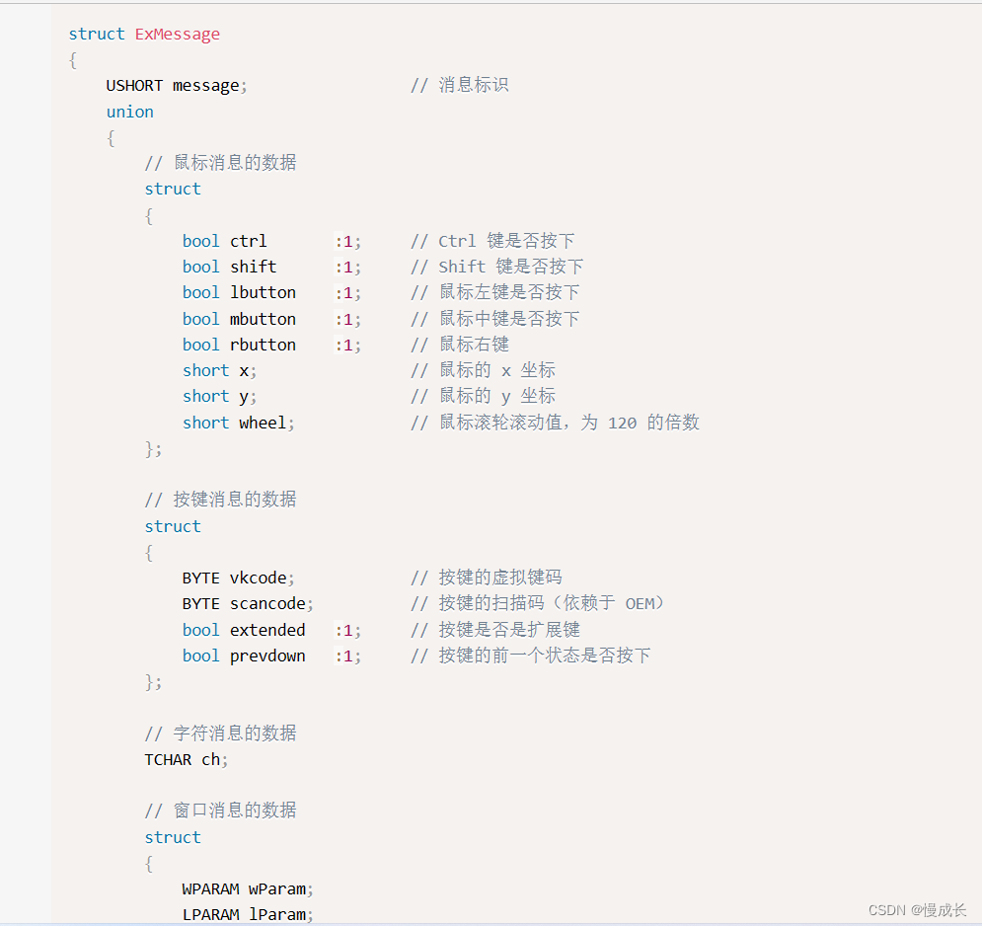Viewport: 982px width, 926px height.
Task: Click "struct" keyword under mouse message comment
Action: (173, 190)
